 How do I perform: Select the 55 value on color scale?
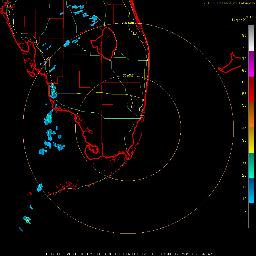tap(244, 94)
